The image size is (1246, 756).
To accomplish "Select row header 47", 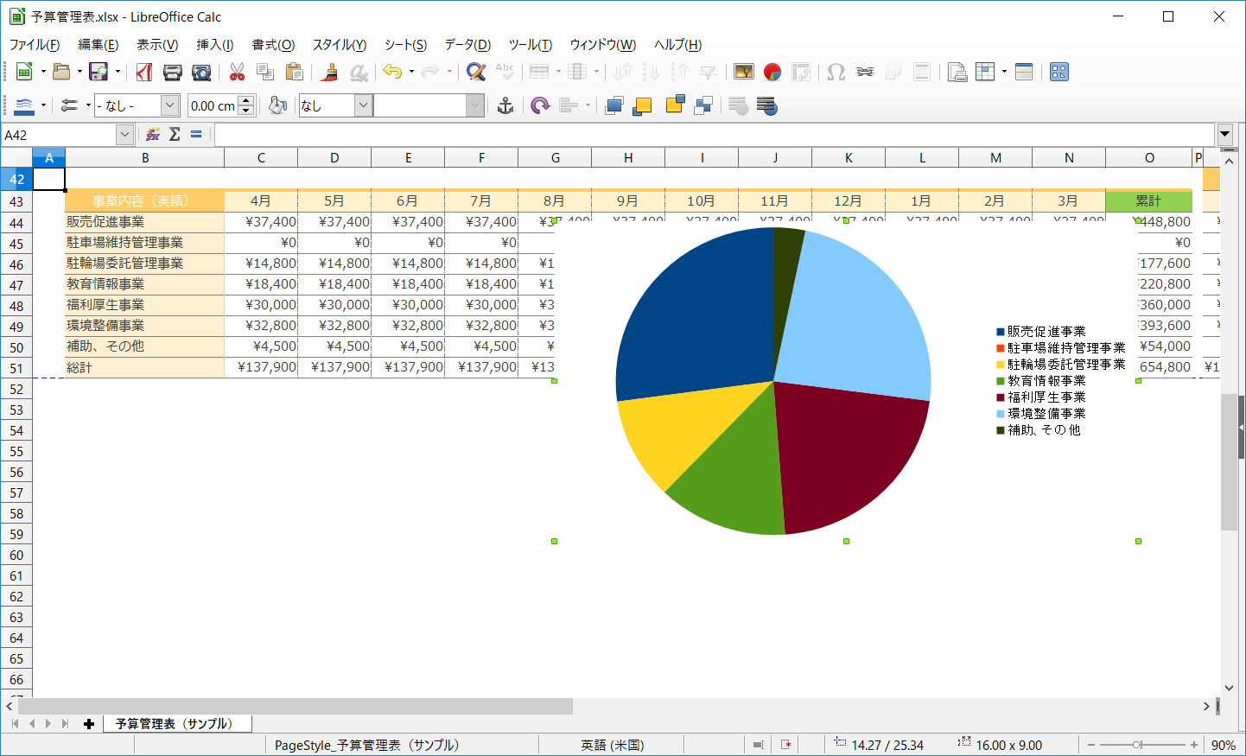I will (x=16, y=285).
